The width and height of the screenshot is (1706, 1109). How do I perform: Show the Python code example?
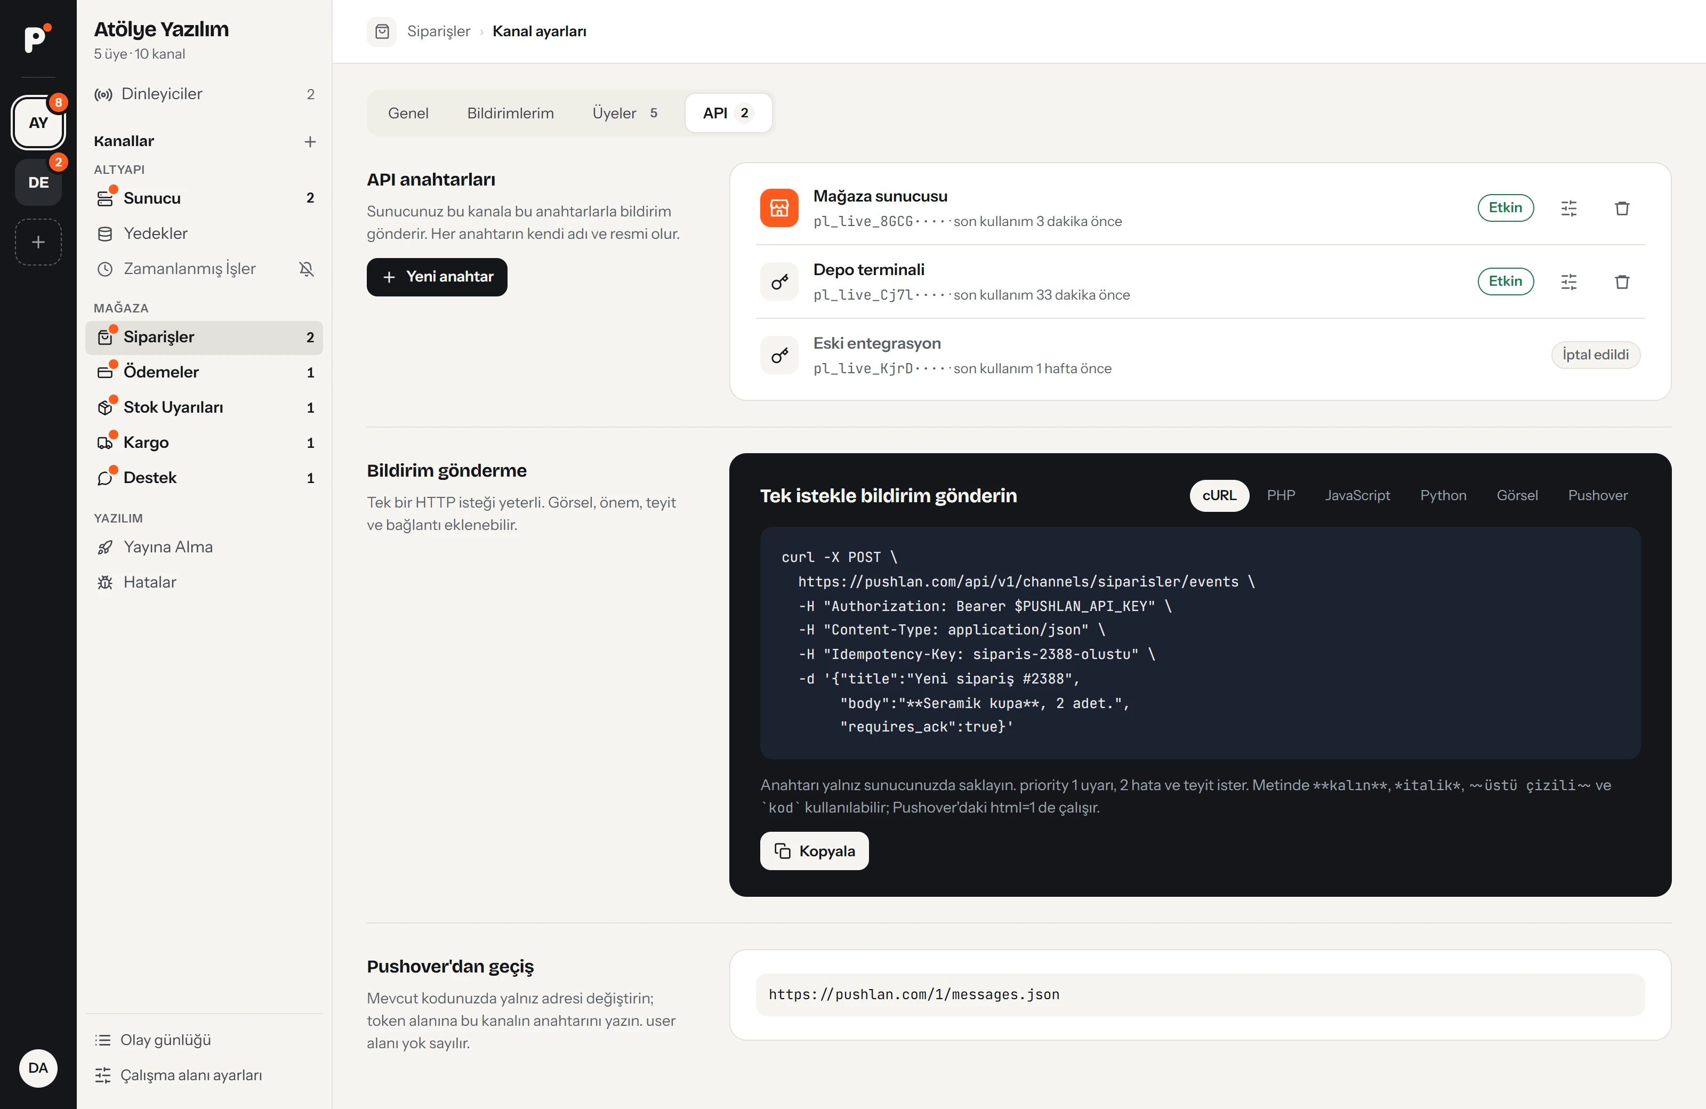point(1443,495)
